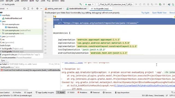Open the VCS menu

[x=48, y=1]
